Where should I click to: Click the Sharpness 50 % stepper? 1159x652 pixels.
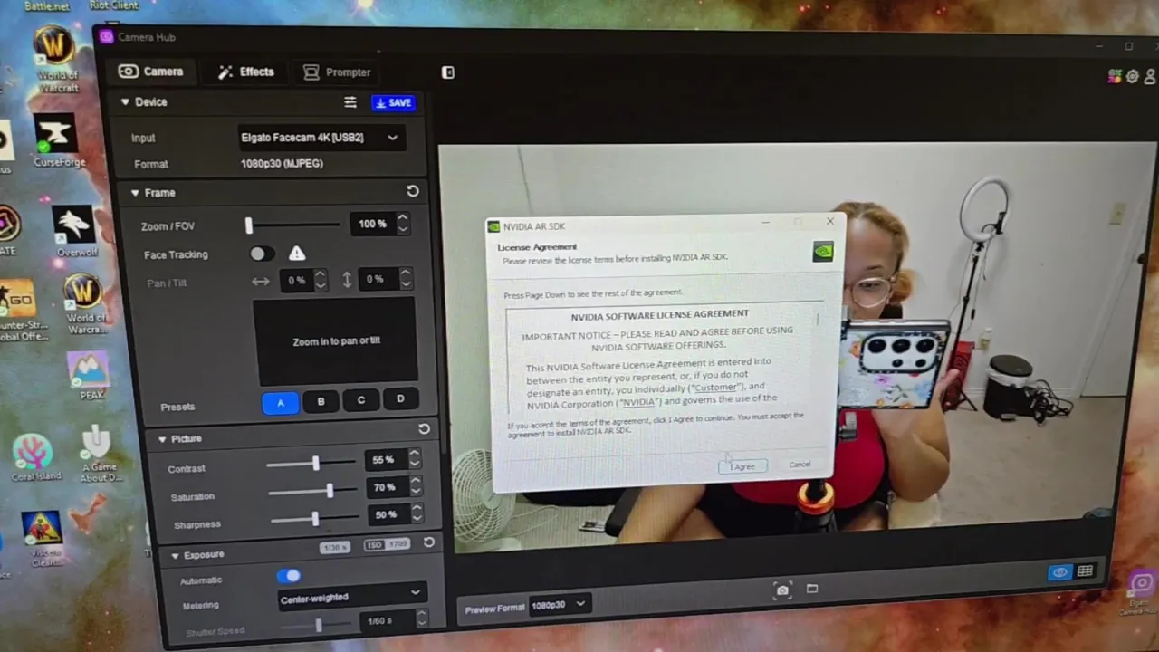[x=396, y=514]
